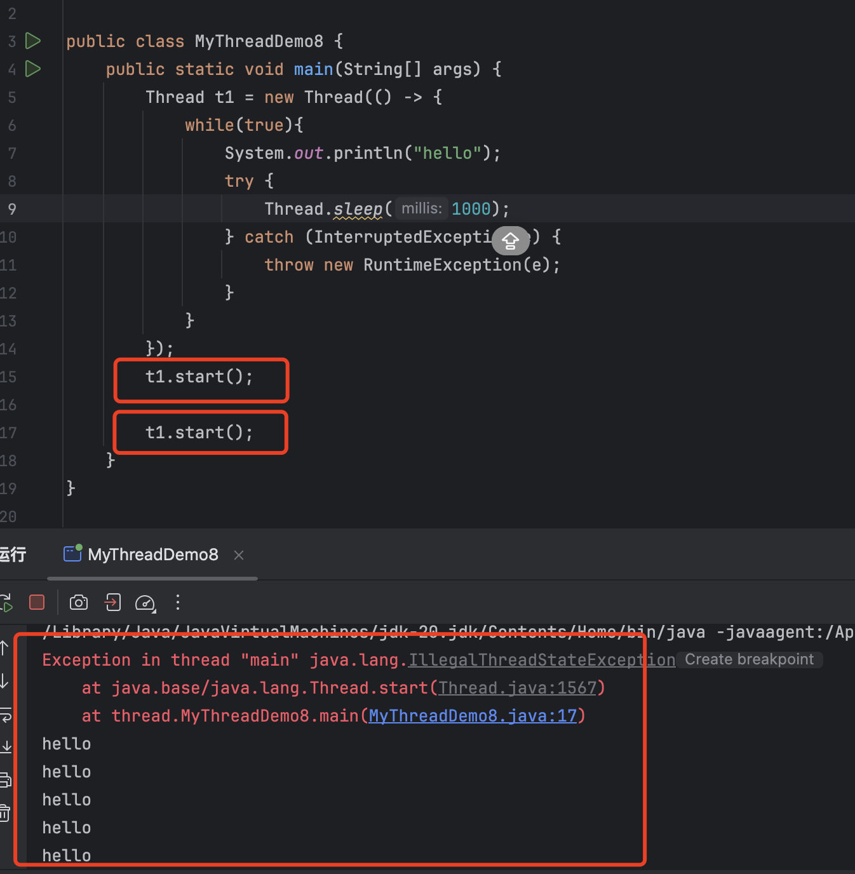
Task: Open the profiler gauge icon in run toolbar
Action: click(145, 603)
